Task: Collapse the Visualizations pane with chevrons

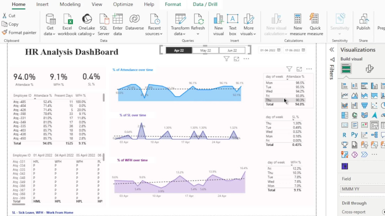Action: (x=332, y=50)
